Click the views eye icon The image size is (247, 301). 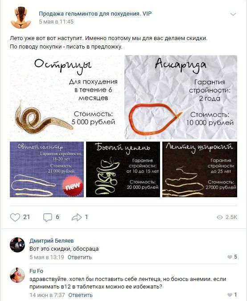point(219,217)
